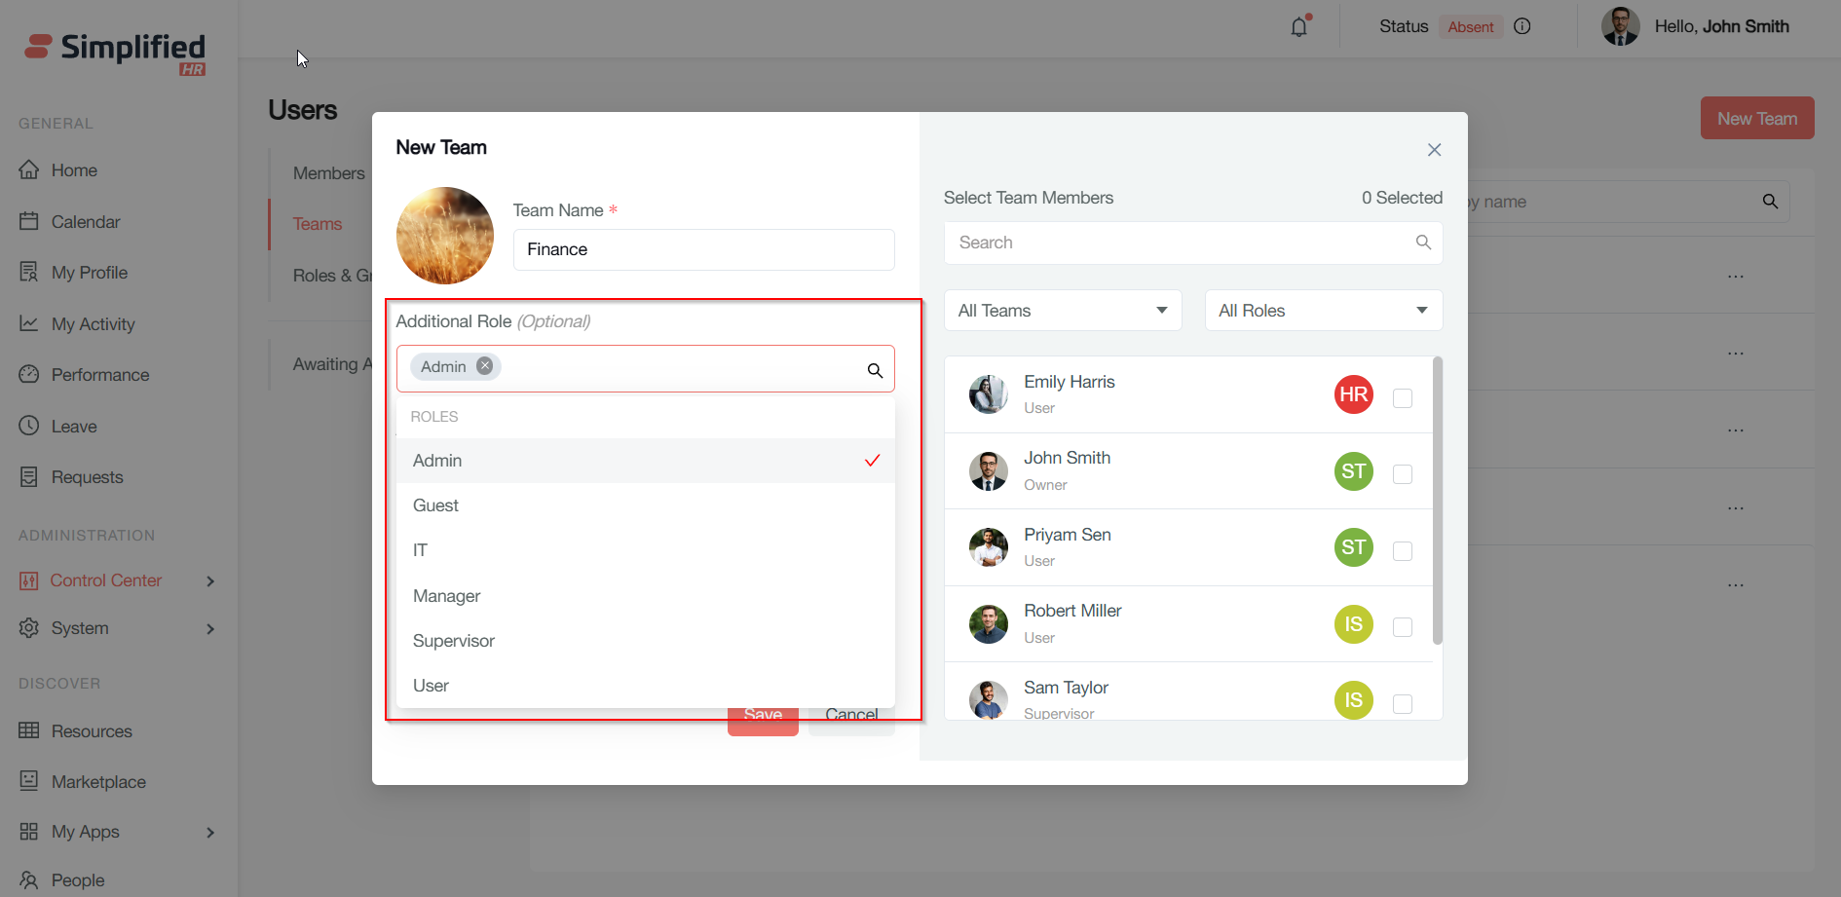Screen dimensions: 1841x897
Task: Expand the All Roles filter
Action: coord(1323,311)
